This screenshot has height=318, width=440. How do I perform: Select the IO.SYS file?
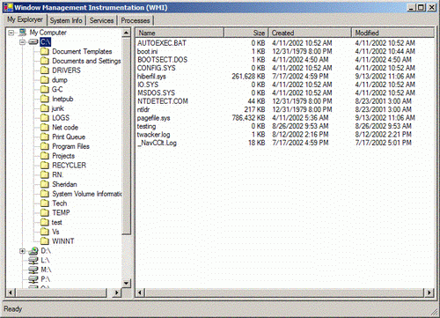pos(148,85)
